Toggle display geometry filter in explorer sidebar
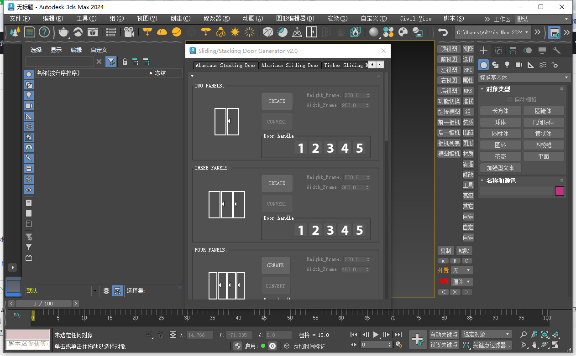This screenshot has width=576, height=356. 29,74
